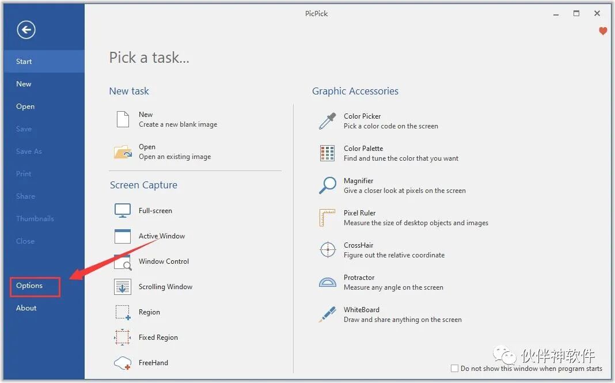
Task: Choose the Region capture label
Action: pyautogui.click(x=149, y=312)
